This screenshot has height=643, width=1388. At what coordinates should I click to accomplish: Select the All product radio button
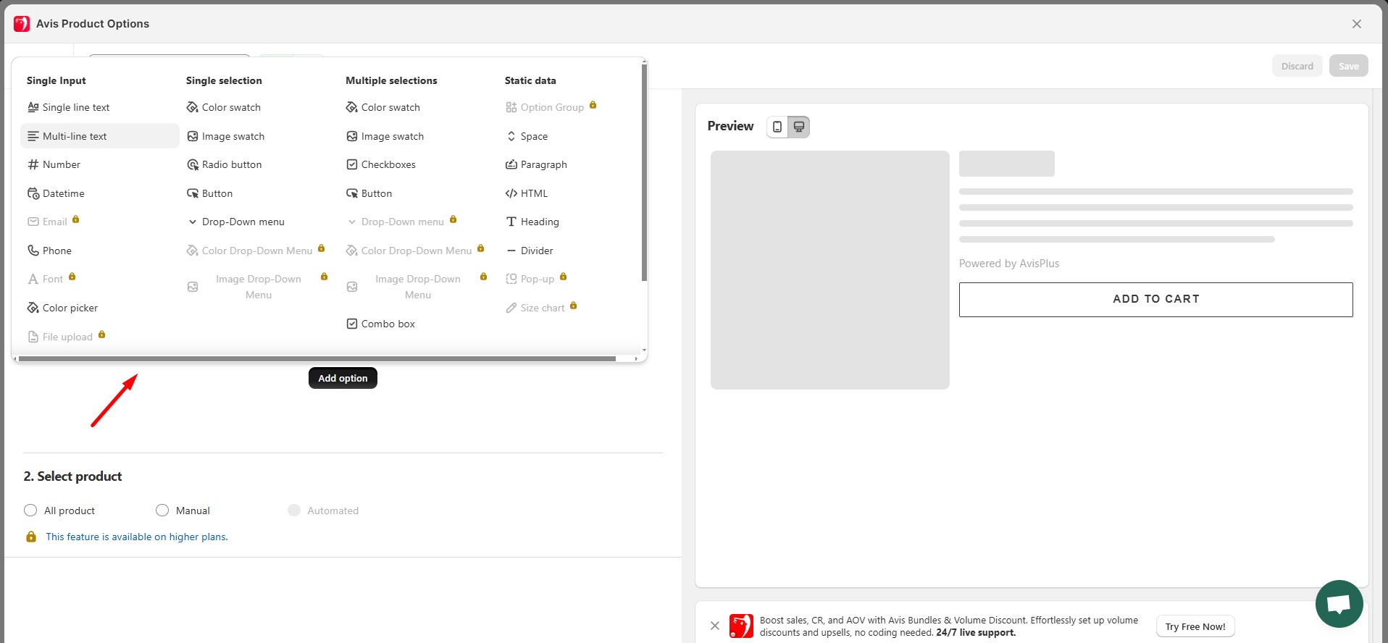[30, 510]
